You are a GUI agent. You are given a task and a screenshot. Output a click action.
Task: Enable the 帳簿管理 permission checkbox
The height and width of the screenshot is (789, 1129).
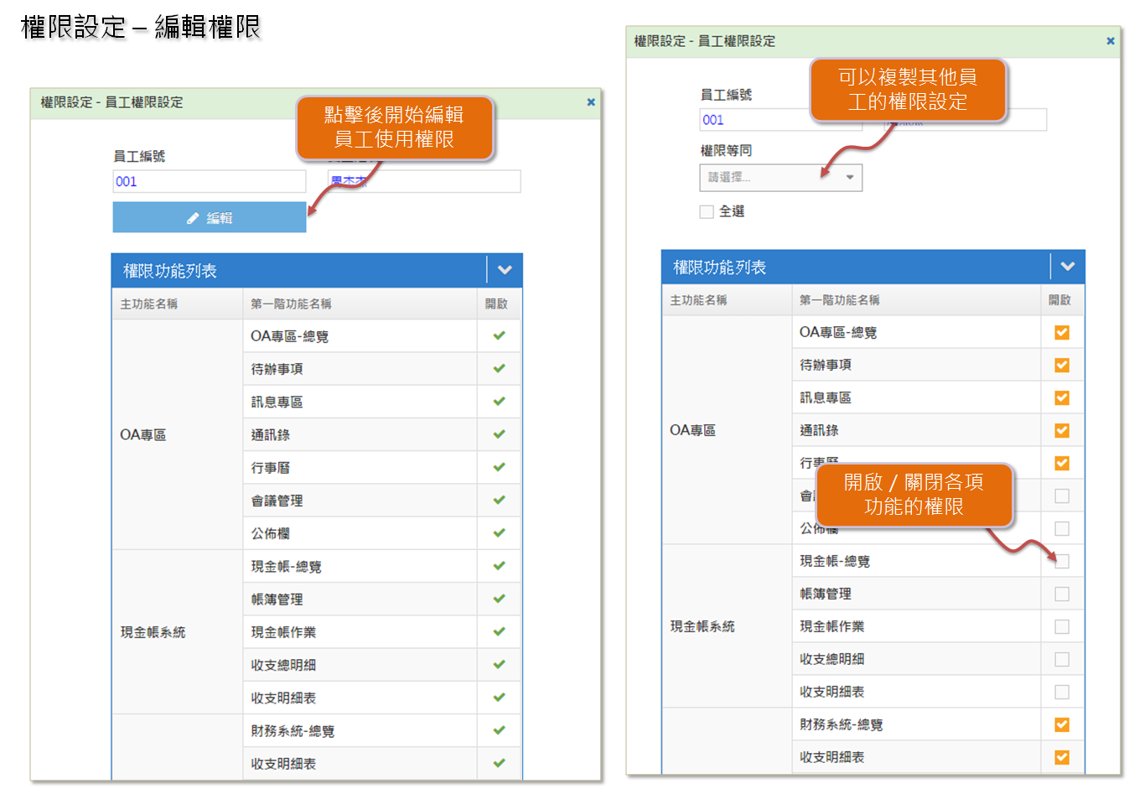tap(1062, 594)
